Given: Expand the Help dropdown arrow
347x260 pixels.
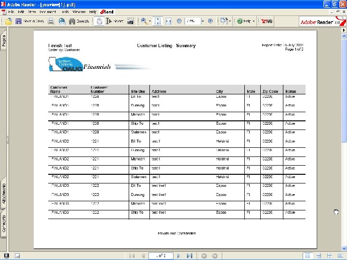Looking at the screenshot, I should [x=254, y=21].
